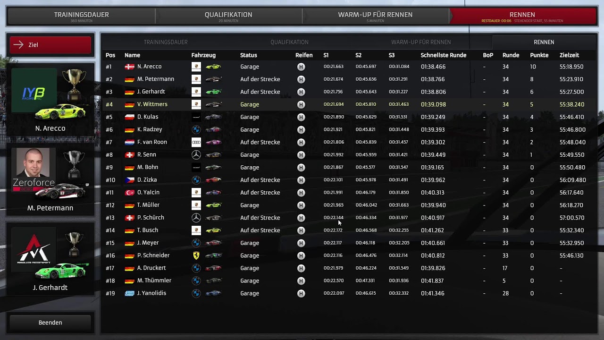Screen dimensions: 604x340
Task: Click fastest lap 01:41.837
Action: (433, 280)
